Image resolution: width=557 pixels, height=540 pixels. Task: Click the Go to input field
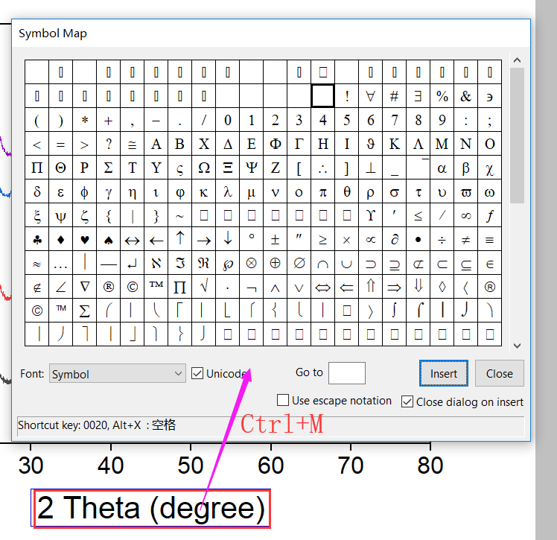pos(347,373)
